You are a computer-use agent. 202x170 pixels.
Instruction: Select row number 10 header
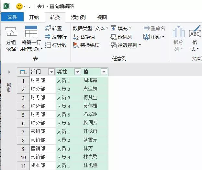coord(23,157)
